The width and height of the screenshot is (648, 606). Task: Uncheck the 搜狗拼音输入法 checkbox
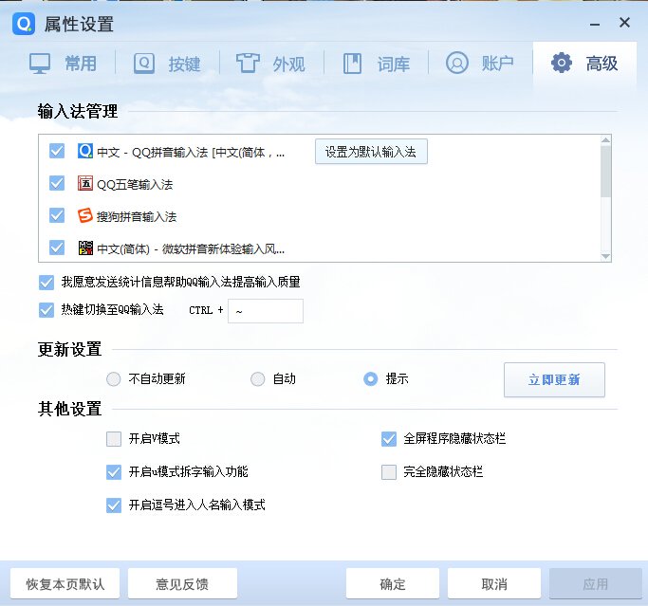pyautogui.click(x=57, y=216)
